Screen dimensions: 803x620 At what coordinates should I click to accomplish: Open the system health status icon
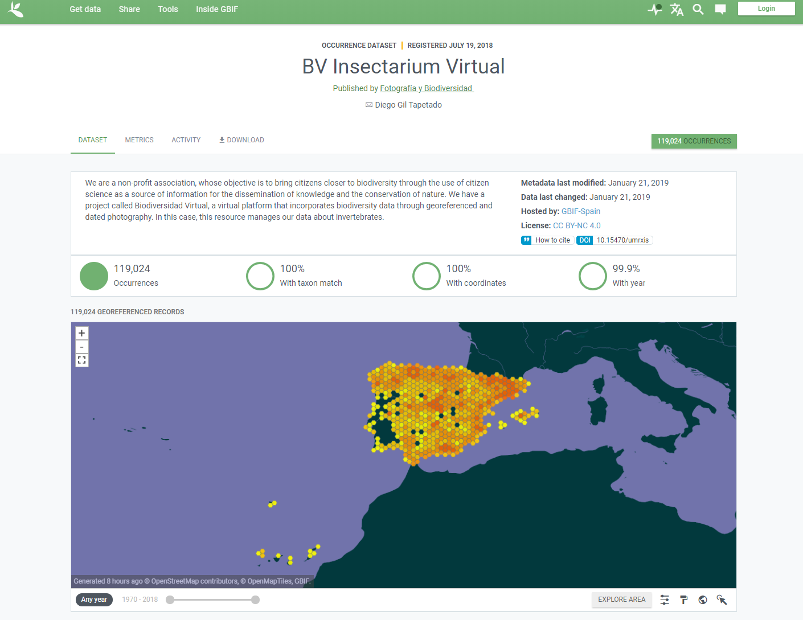coord(654,9)
